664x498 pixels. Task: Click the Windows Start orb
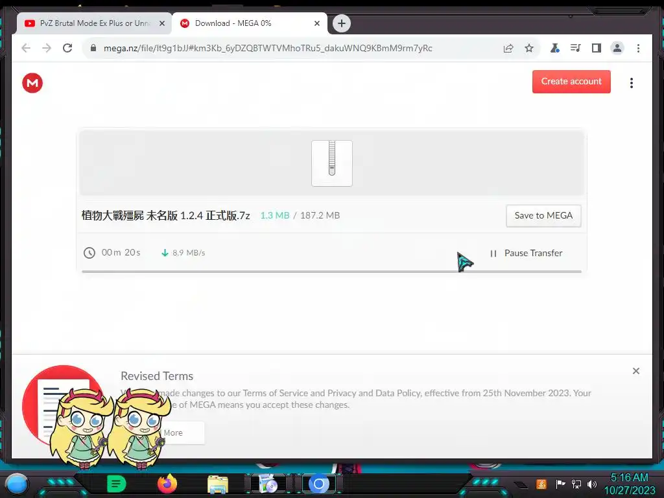tap(17, 484)
